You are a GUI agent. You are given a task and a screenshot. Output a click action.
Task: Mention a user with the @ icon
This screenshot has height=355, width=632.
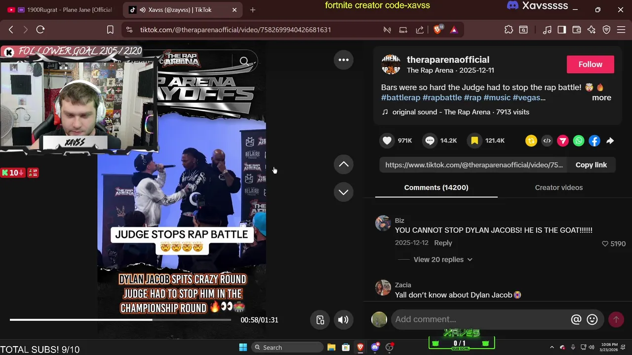[576, 319]
